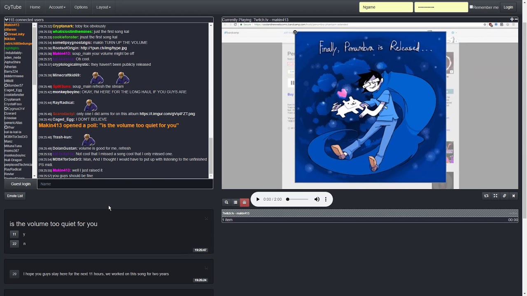
Task: Click Trash-kun's emote image in chat
Action: 88,139
